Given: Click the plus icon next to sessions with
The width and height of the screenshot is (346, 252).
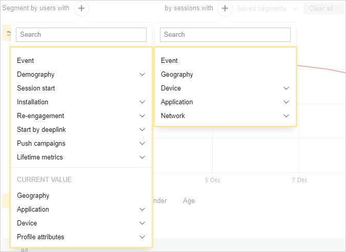Looking at the screenshot, I should coord(225,8).
